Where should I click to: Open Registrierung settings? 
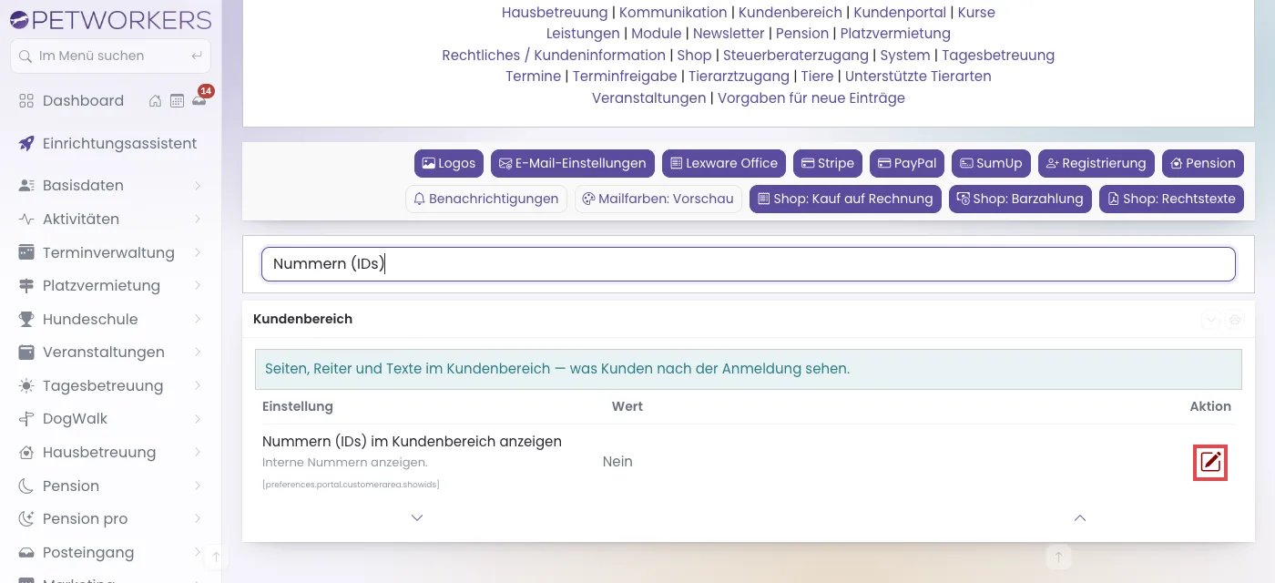point(1096,163)
